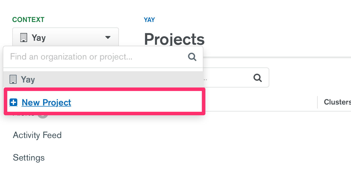Select Activity Feed in the sidebar
Viewport: 351px width, 174px height.
pos(37,135)
